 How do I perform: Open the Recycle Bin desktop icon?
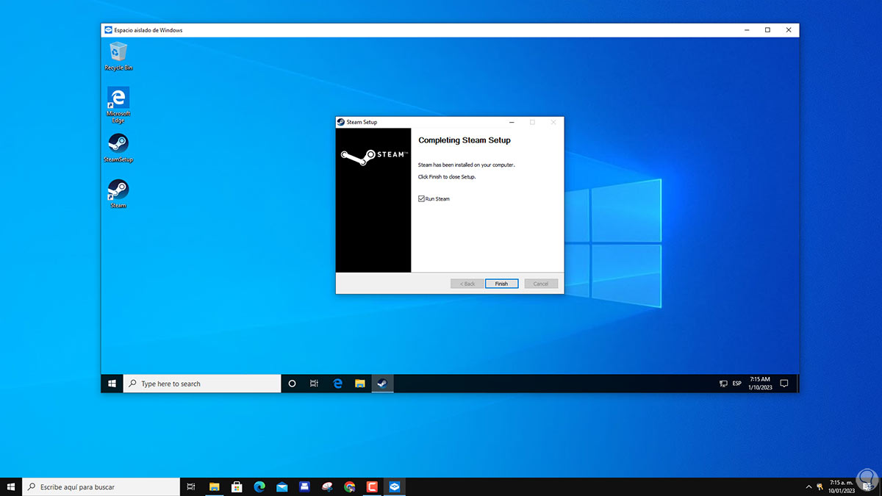pyautogui.click(x=118, y=57)
